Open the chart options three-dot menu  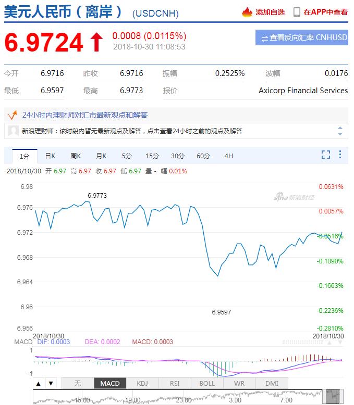340,155
